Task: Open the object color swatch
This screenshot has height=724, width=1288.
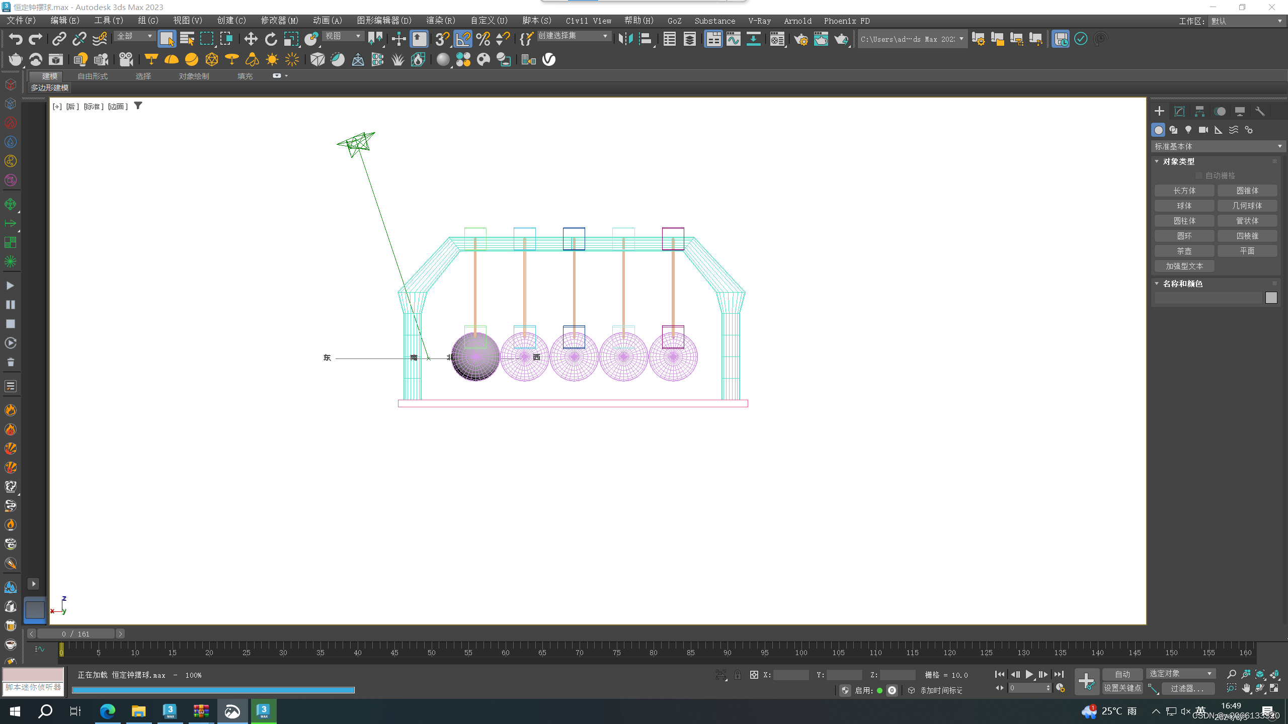Action: 1271,298
